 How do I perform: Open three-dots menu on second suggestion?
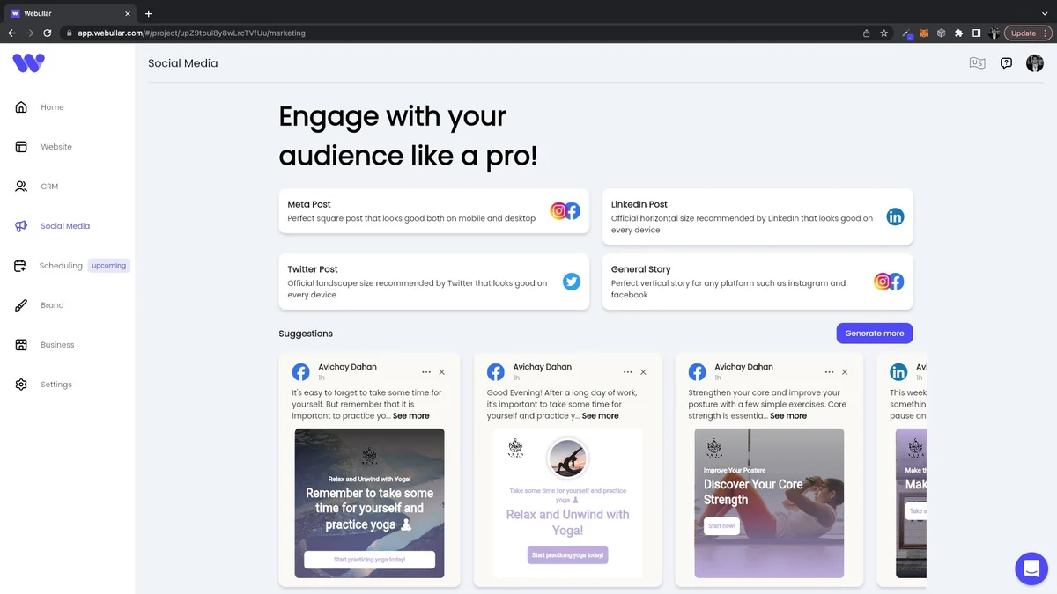(x=628, y=372)
